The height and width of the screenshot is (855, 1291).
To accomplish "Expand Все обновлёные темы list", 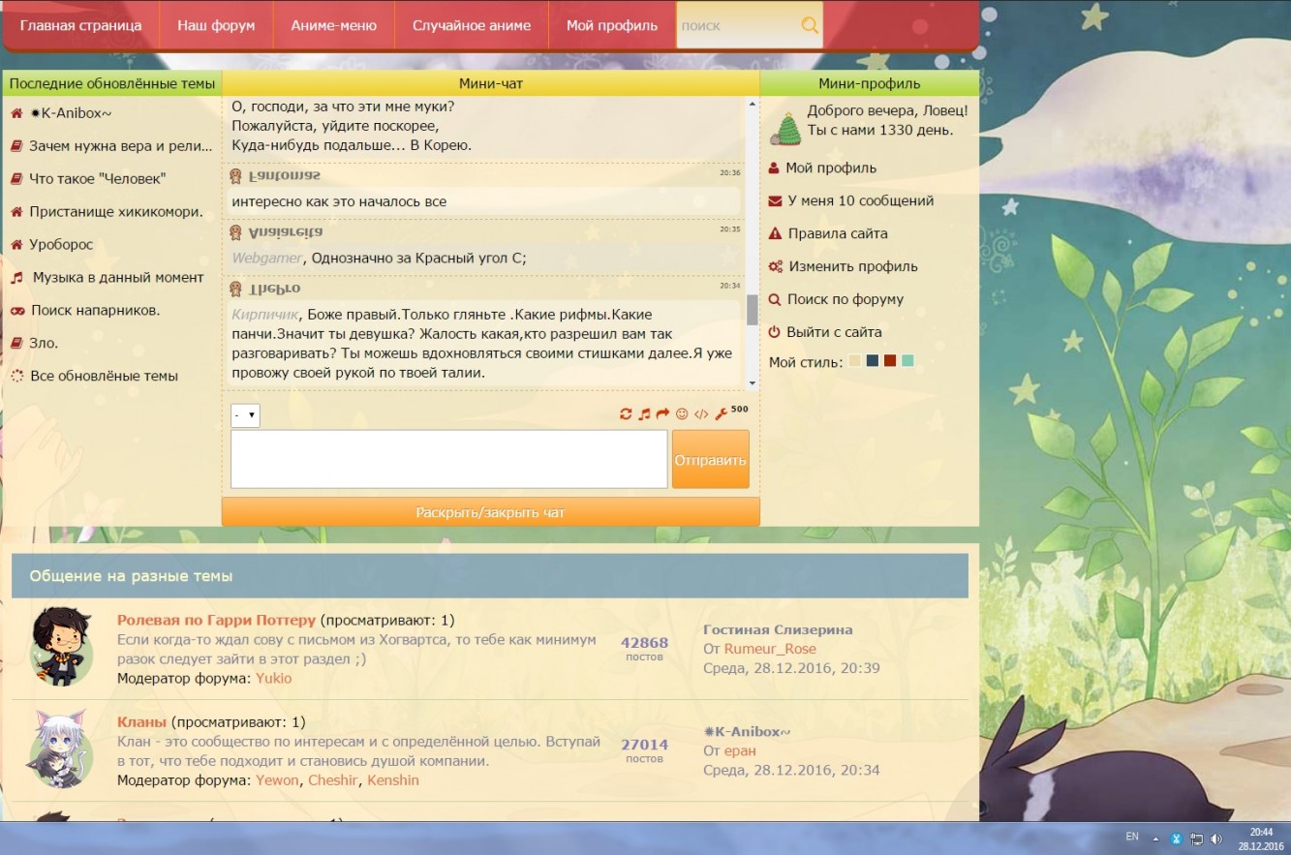I will 104,376.
